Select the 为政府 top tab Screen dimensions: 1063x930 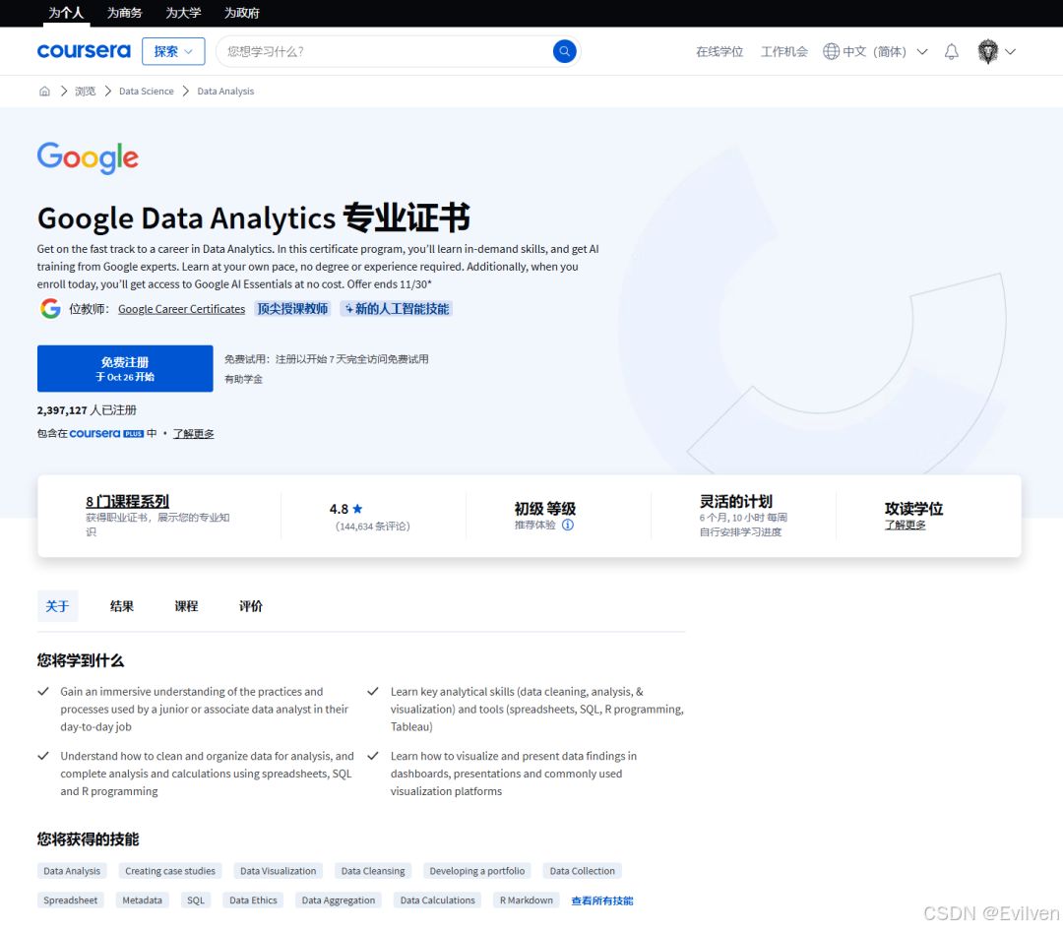tap(241, 13)
